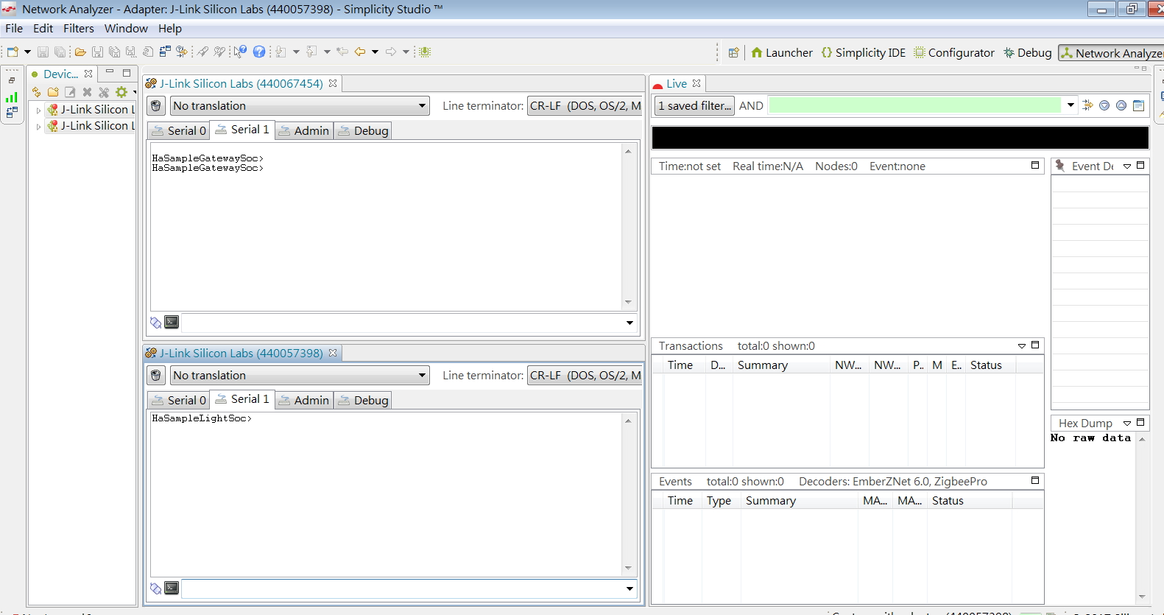Viewport: 1164px width, 615px height.
Task: Click the Network Analyzer perspective button
Action: point(1112,53)
